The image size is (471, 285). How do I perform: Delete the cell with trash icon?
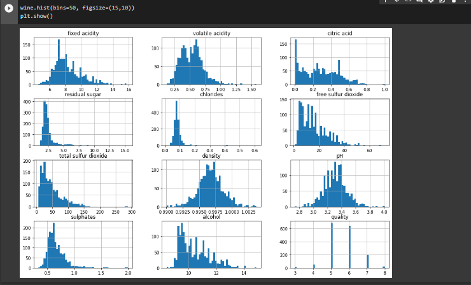[x=454, y=1]
